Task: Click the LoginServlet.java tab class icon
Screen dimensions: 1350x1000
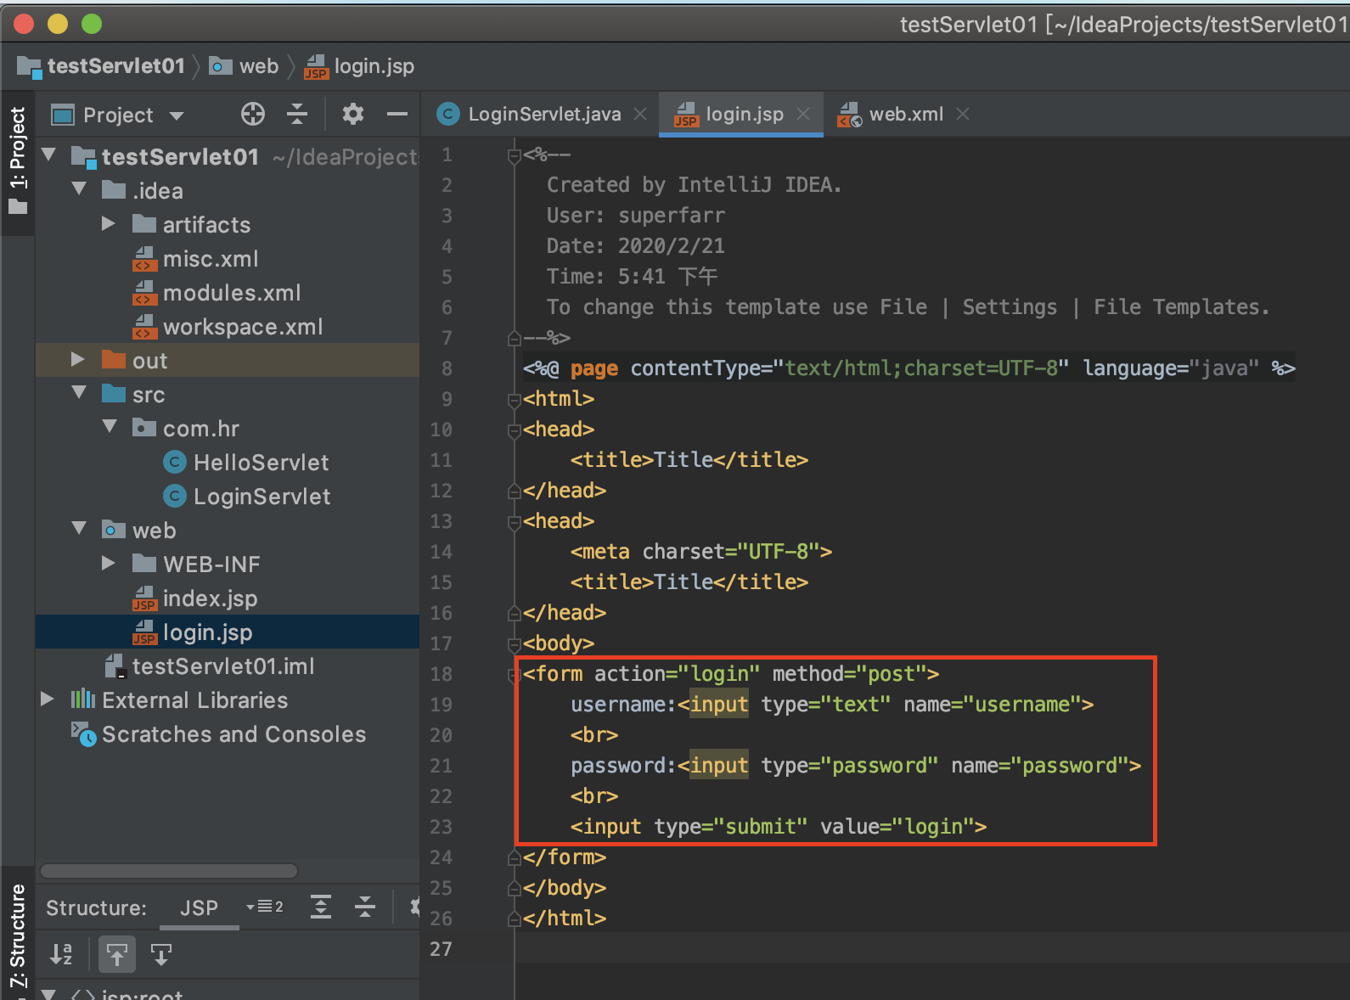Action: click(448, 114)
